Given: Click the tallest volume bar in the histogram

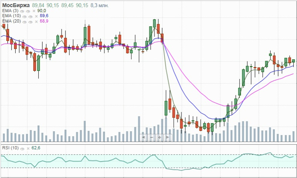Looking at the screenshot, I should pyautogui.click(x=139, y=129).
